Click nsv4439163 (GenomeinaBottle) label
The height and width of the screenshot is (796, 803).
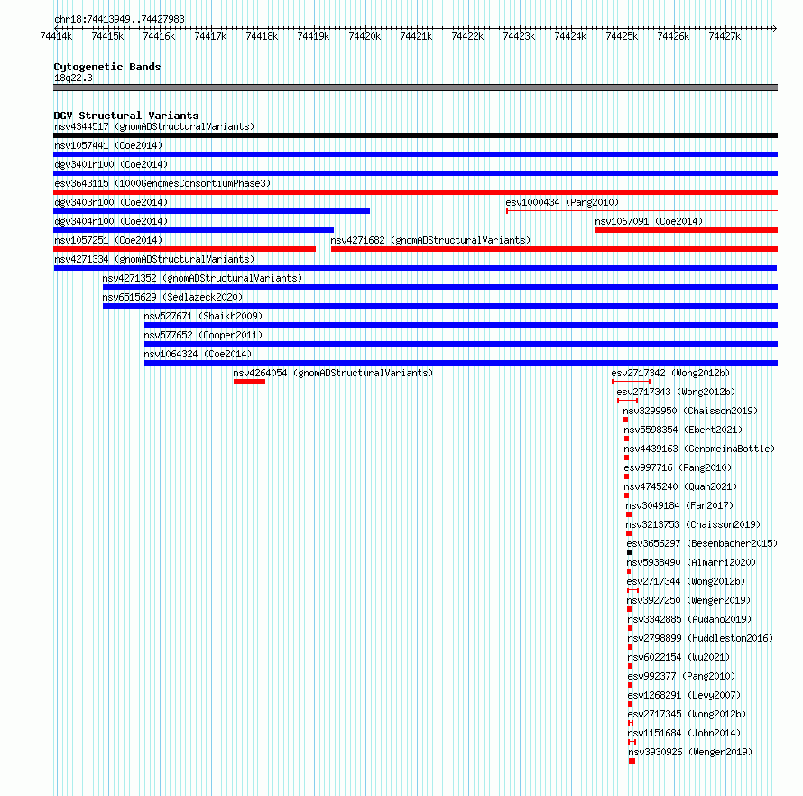click(699, 449)
